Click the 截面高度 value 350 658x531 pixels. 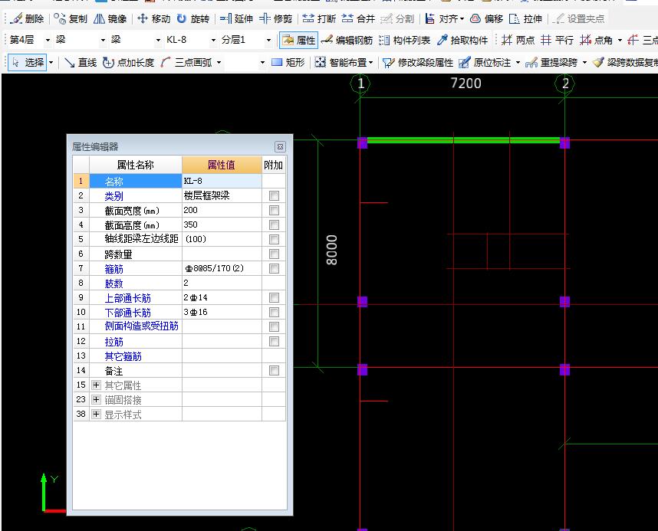[222, 225]
